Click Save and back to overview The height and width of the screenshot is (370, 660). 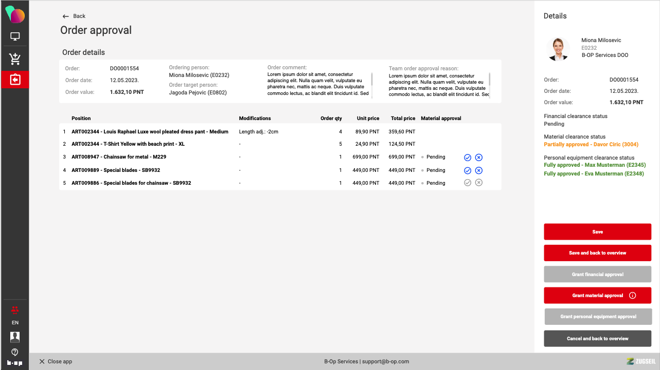tap(597, 253)
